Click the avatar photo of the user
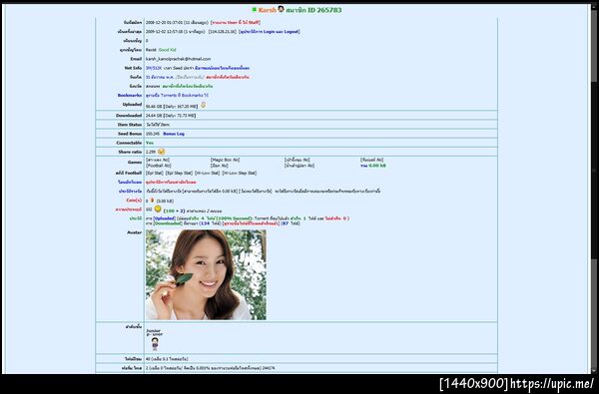Viewport: 599px width, 394px height. coord(206,274)
